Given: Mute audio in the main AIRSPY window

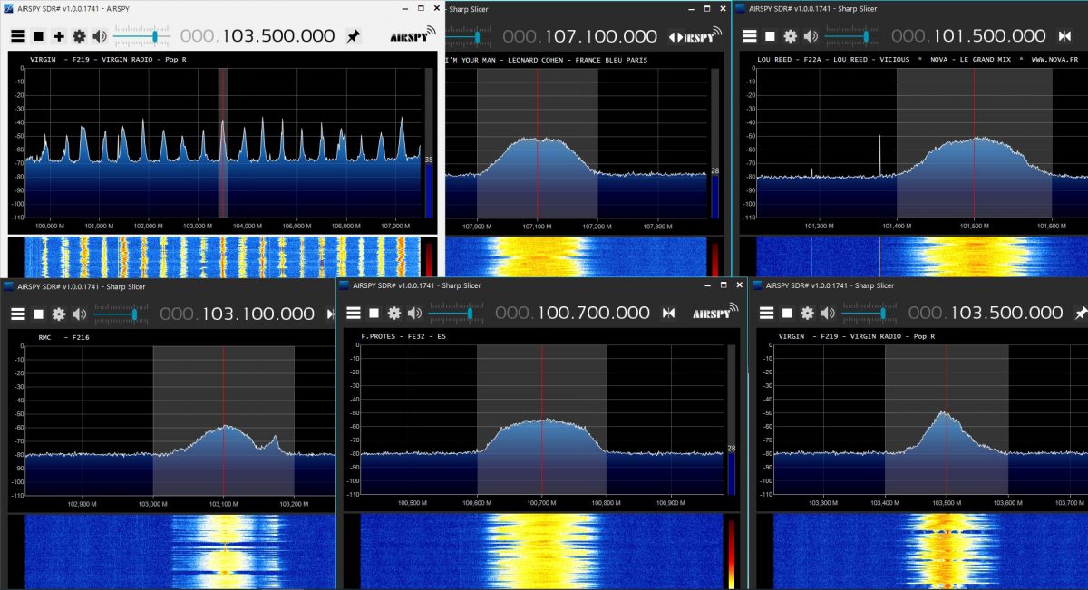Looking at the screenshot, I should (99, 36).
